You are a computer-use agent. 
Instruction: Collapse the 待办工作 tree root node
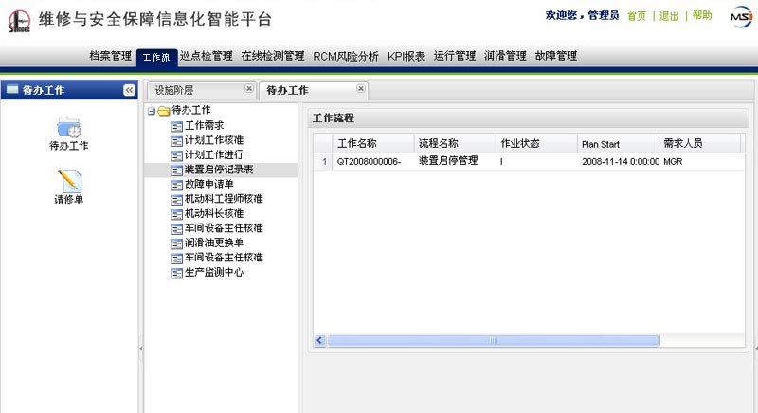tap(151, 111)
